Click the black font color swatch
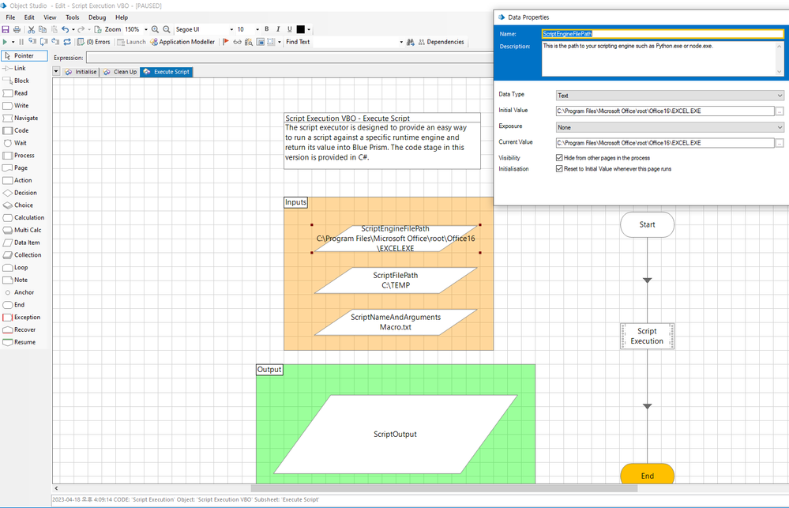This screenshot has height=508, width=789. [x=301, y=29]
